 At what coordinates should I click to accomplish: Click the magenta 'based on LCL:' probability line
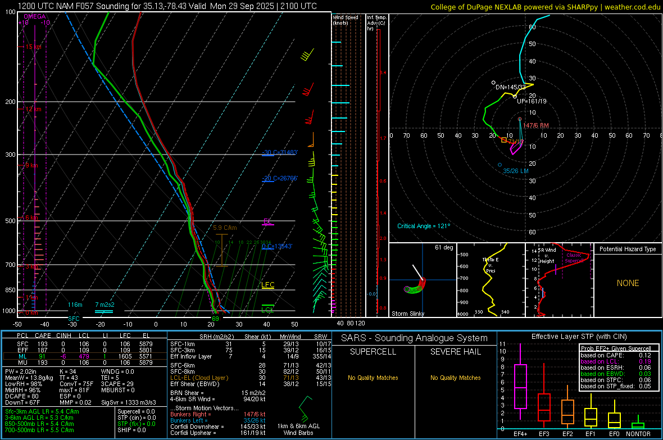pyautogui.click(x=616, y=361)
